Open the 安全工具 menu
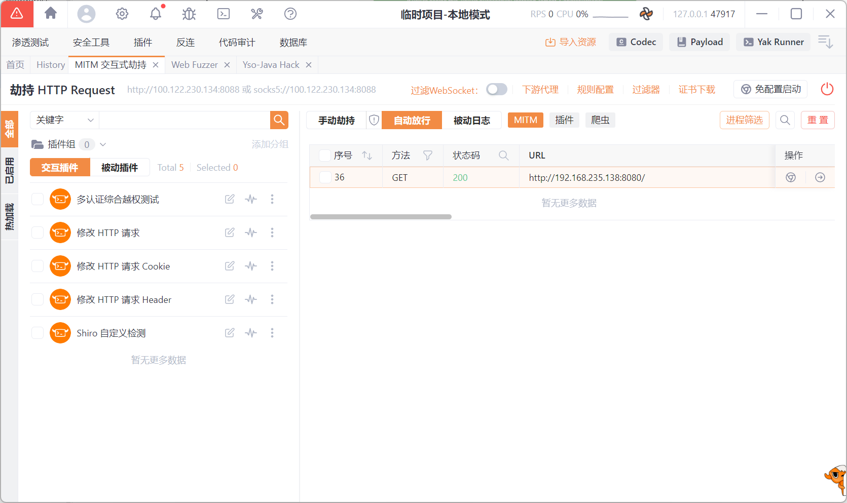 (91, 43)
